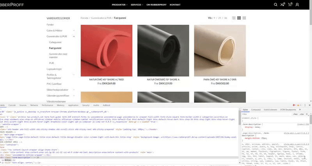Show 24 products per page
This screenshot has height=166, width=312.
coord(220,18)
